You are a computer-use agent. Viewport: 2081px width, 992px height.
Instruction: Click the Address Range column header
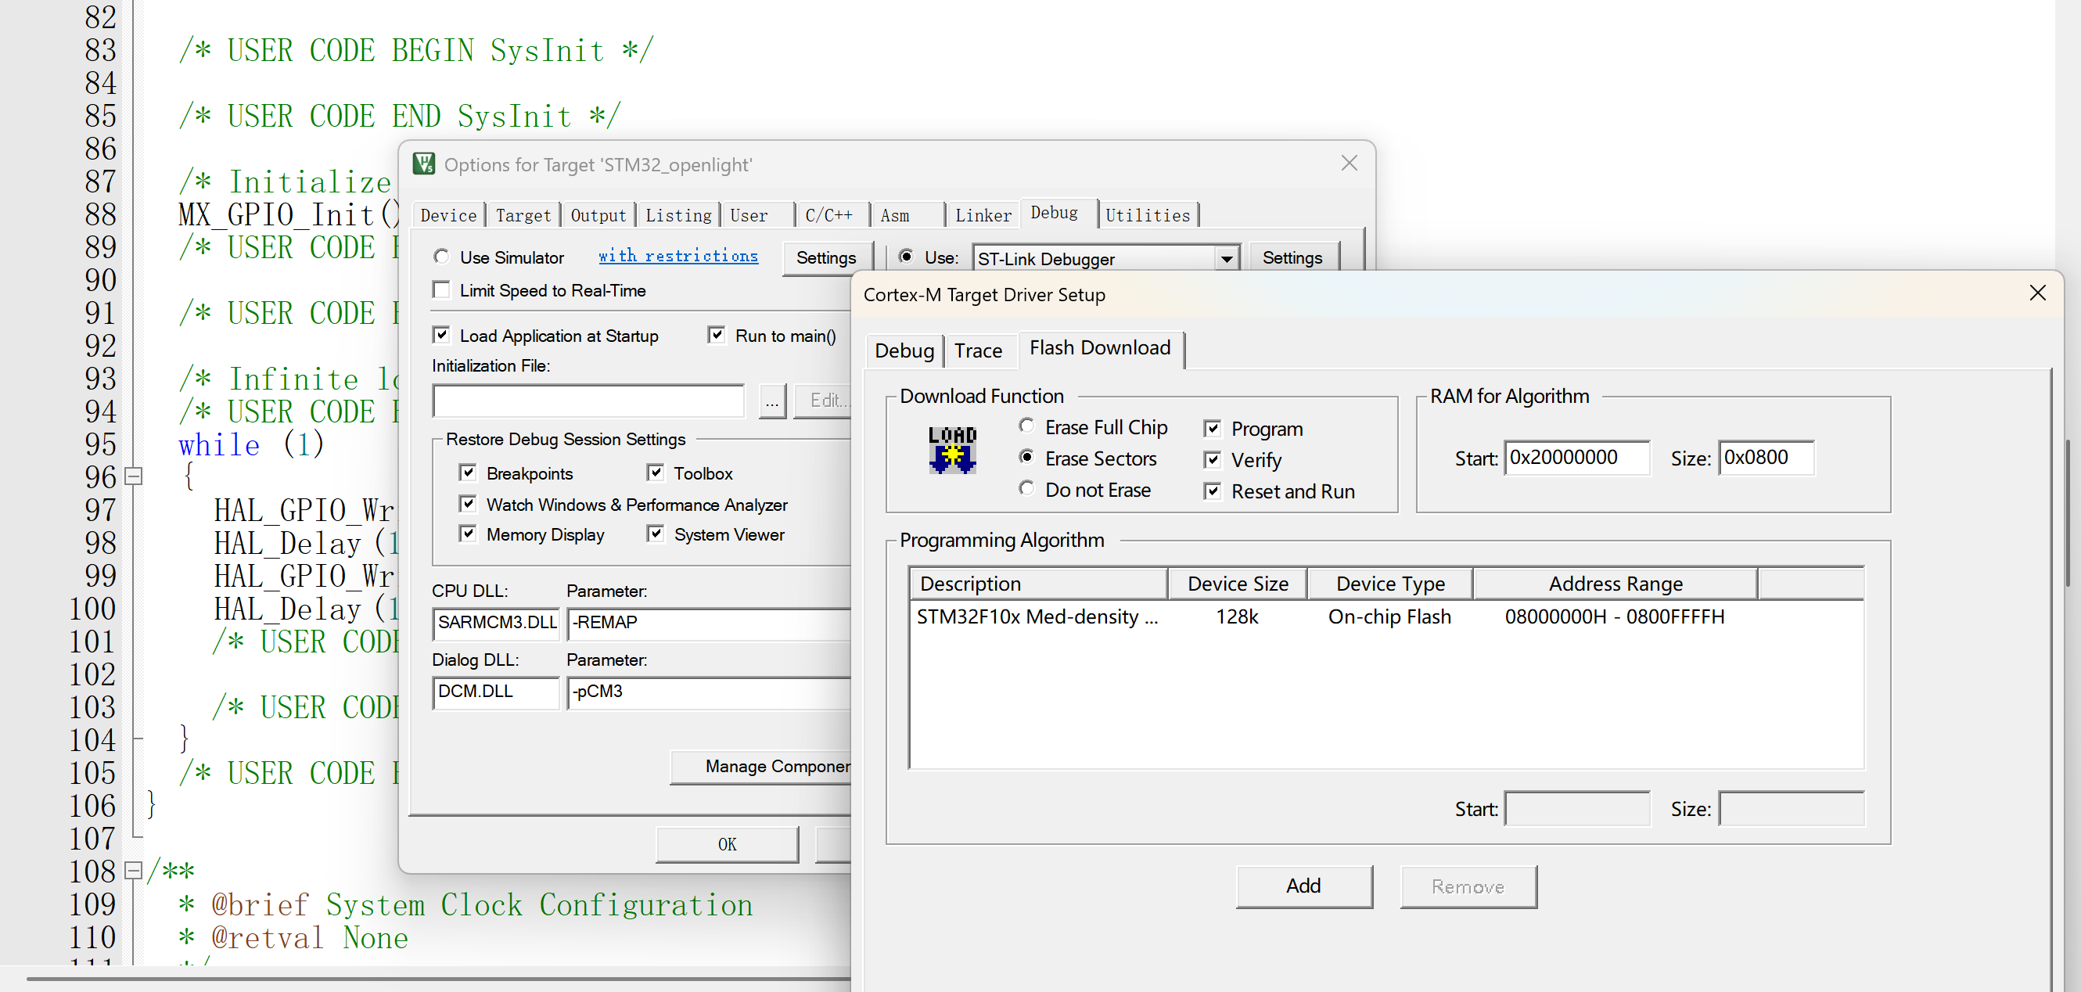(1616, 584)
